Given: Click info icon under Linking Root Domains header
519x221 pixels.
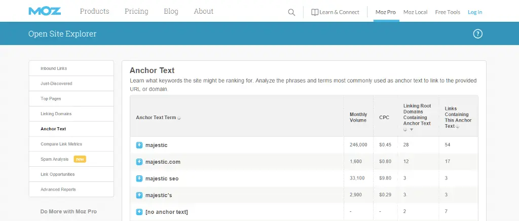Looking at the screenshot, I should pos(405,130).
